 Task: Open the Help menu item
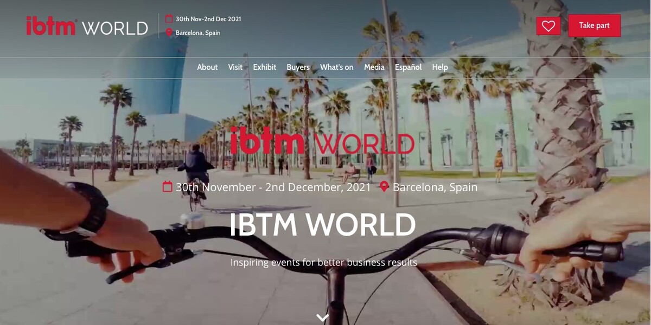tap(440, 67)
